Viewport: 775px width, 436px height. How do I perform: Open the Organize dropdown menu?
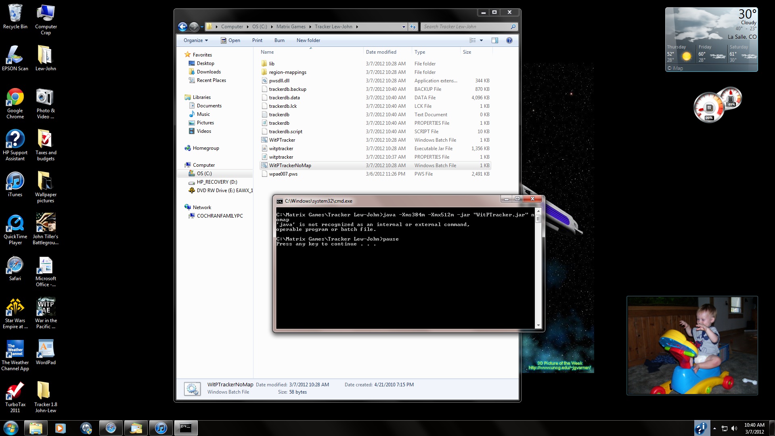click(195, 40)
